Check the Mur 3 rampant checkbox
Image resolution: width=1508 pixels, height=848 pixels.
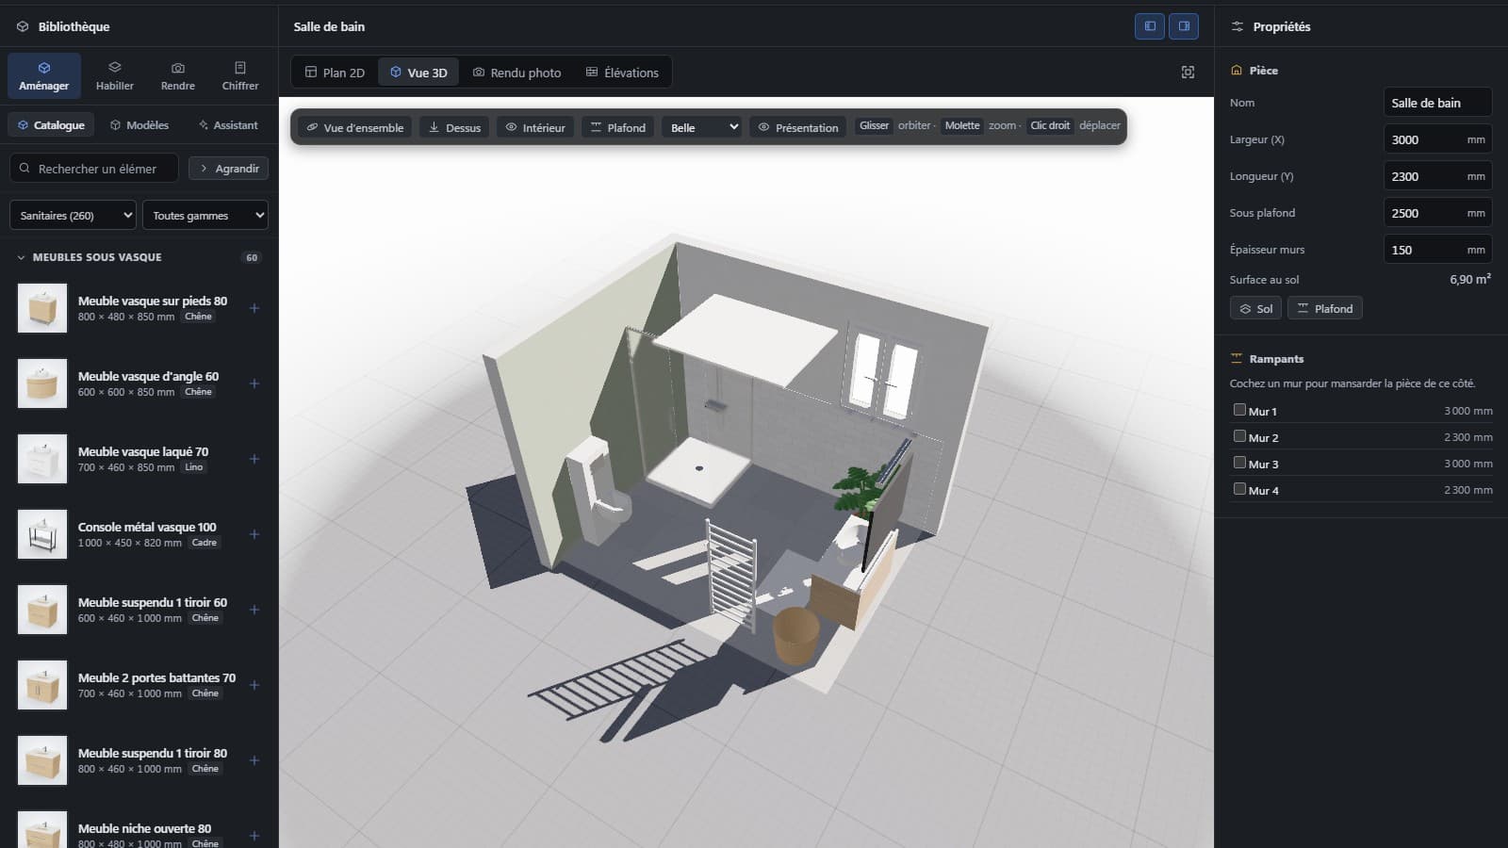pos(1239,463)
